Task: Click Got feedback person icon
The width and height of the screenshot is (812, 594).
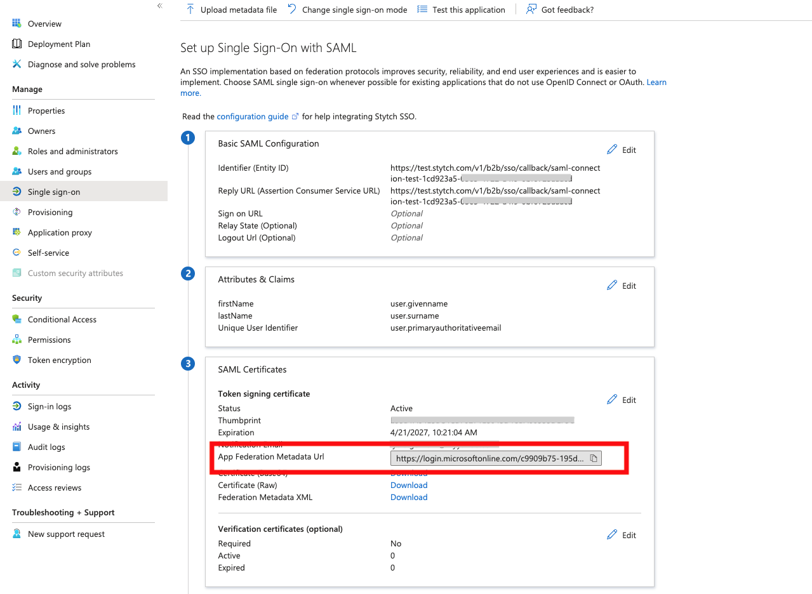Action: tap(531, 10)
